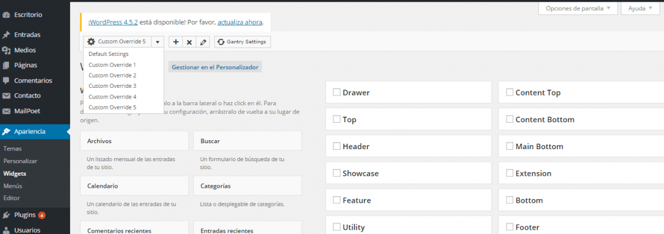Click the gear icon beside Custom Override 5
The image size is (664, 234).
point(91,42)
